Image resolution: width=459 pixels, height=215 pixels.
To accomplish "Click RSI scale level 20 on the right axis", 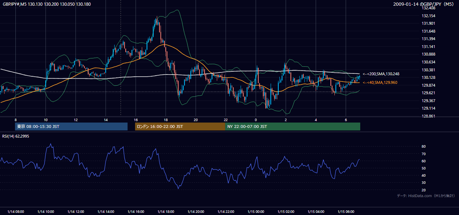I will [424, 190].
